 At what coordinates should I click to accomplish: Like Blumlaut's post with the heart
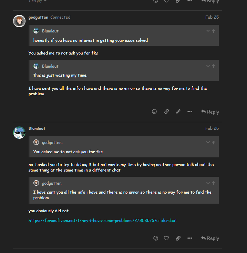click(x=166, y=238)
